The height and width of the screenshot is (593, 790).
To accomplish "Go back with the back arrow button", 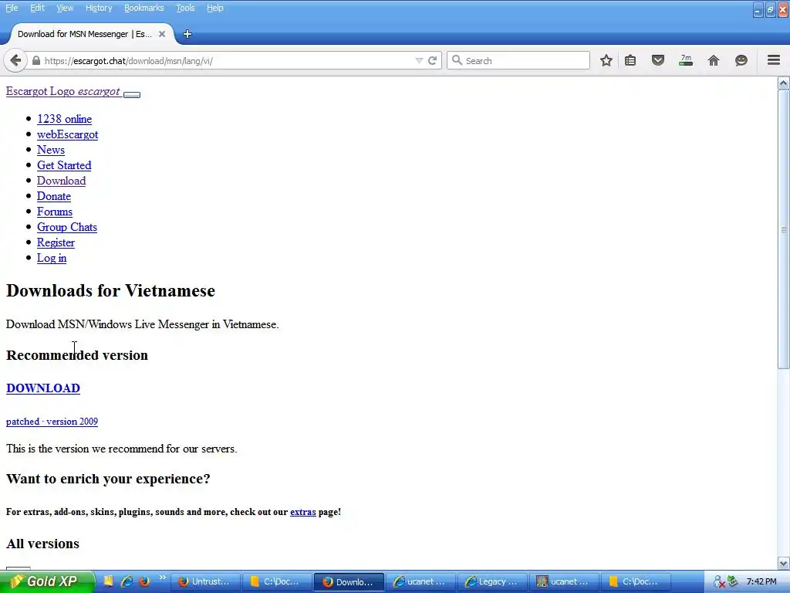I will (15, 60).
